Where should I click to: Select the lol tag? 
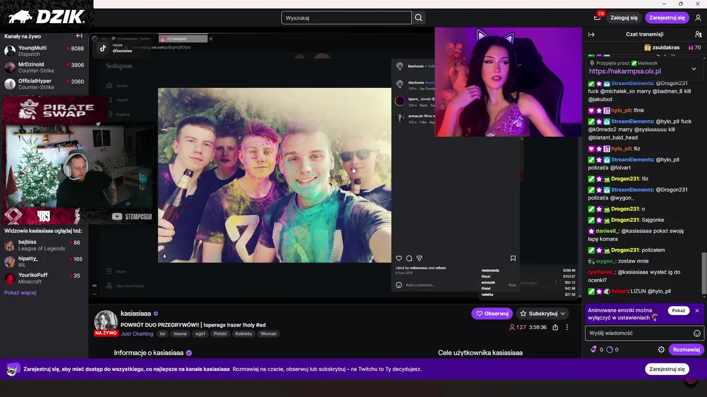(162, 334)
